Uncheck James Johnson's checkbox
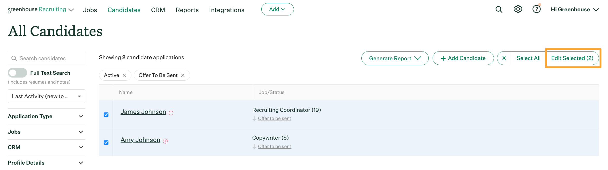 106,115
